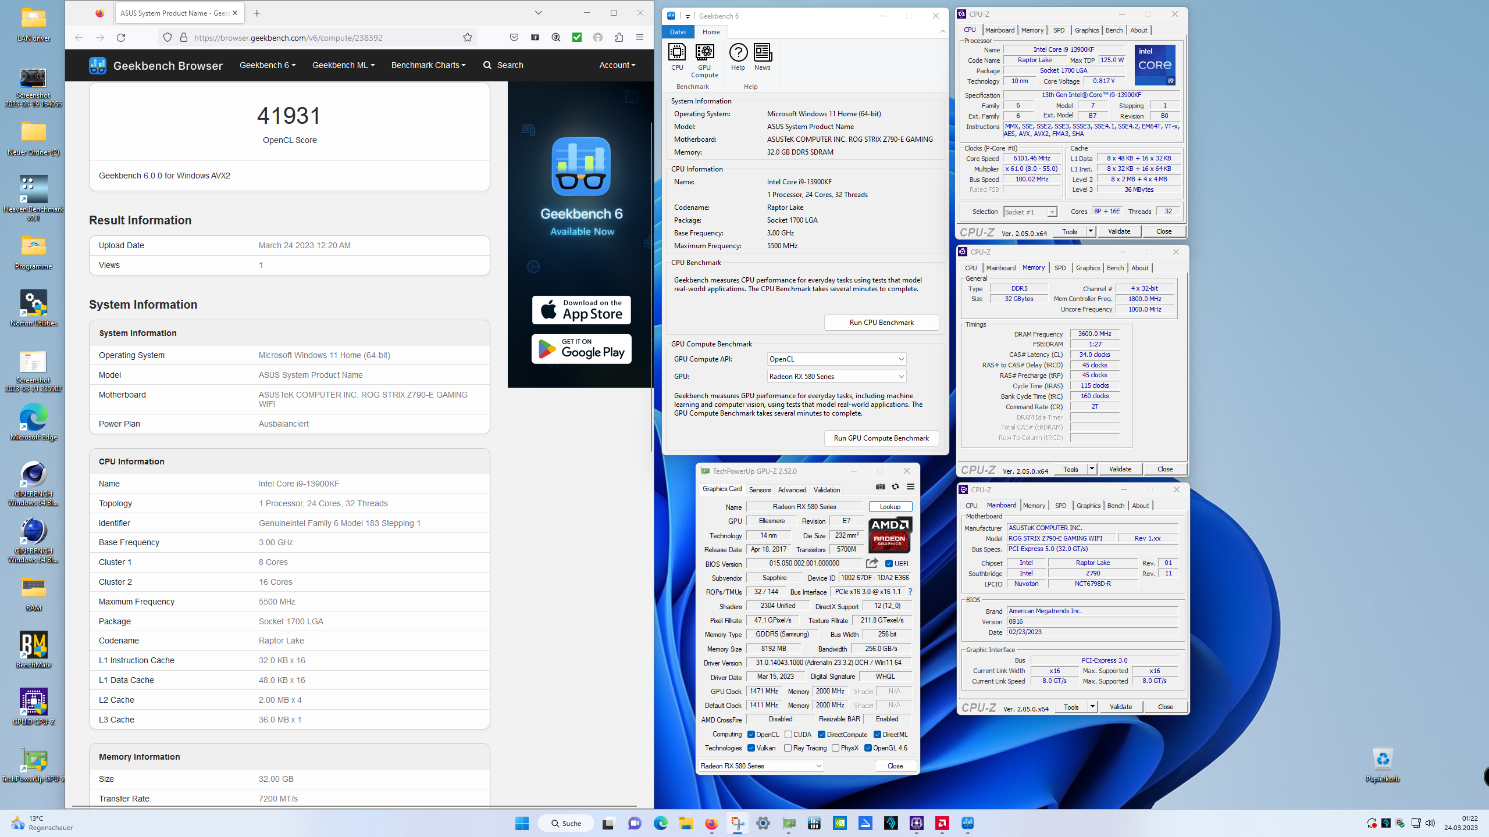The image size is (1489, 837).
Task: Open Firefox from the taskbar
Action: (711, 823)
